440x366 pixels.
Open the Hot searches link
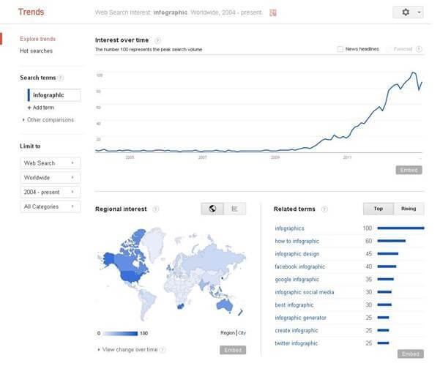tap(37, 52)
